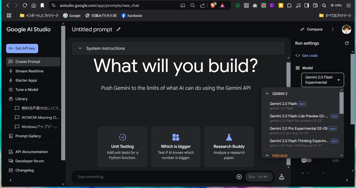Screen dimensions: 356x188
Task: Reset run settings with refresh icon
Action: [347, 43]
